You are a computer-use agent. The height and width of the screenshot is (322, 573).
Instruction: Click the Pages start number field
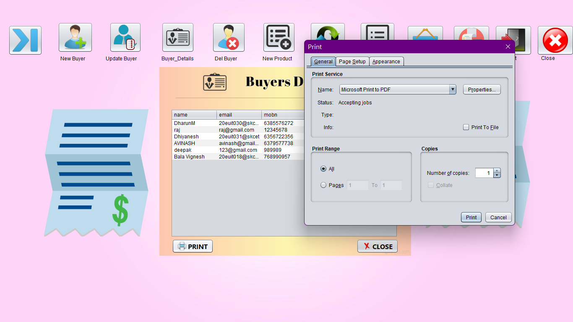tap(358, 185)
